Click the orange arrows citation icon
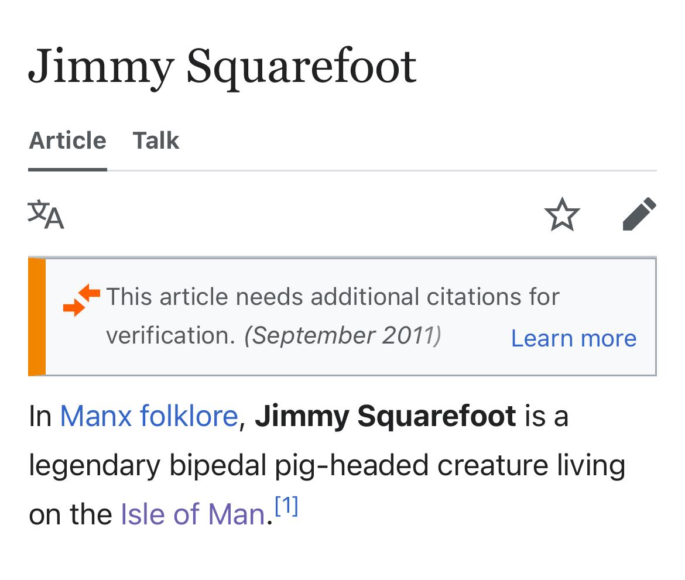 coord(81,300)
